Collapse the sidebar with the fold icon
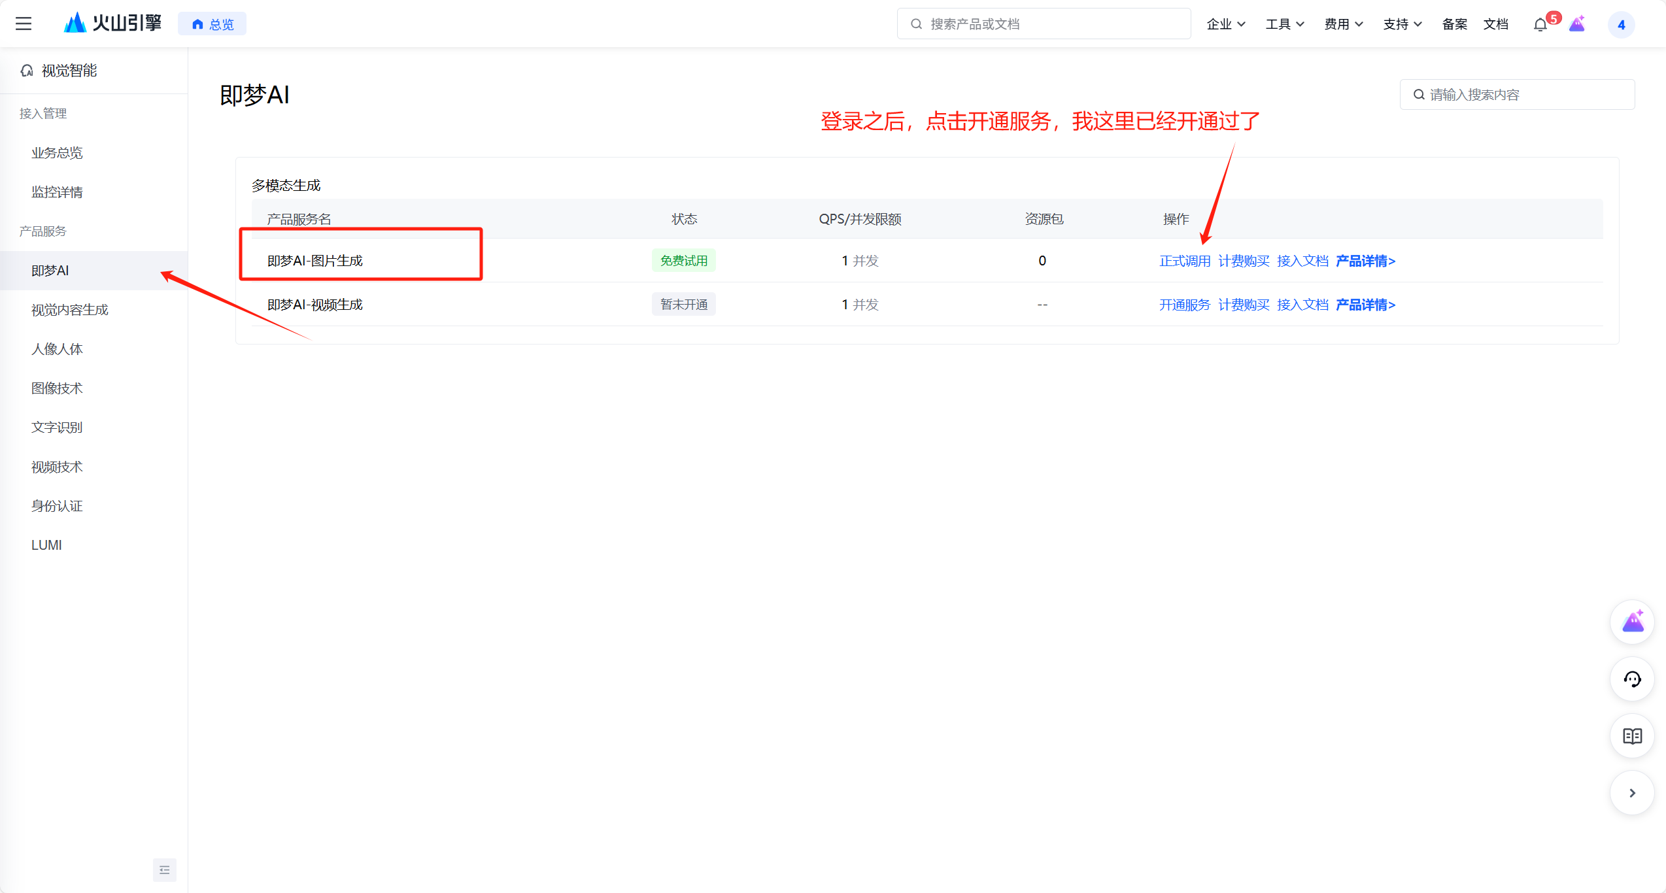Screen dimensions: 1666x893 [165, 870]
